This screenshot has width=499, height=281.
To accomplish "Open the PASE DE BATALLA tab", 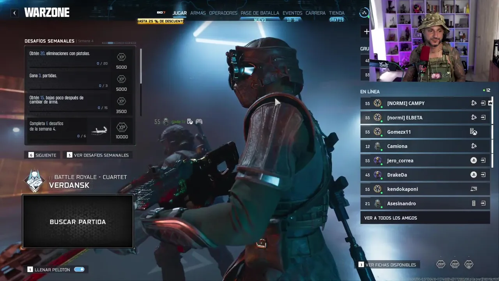I will pyautogui.click(x=260, y=13).
